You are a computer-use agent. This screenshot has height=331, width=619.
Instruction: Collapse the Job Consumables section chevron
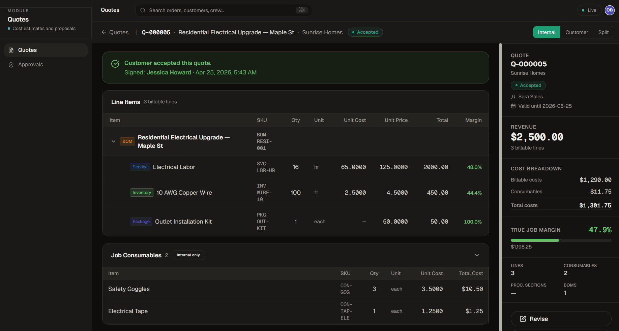477,255
